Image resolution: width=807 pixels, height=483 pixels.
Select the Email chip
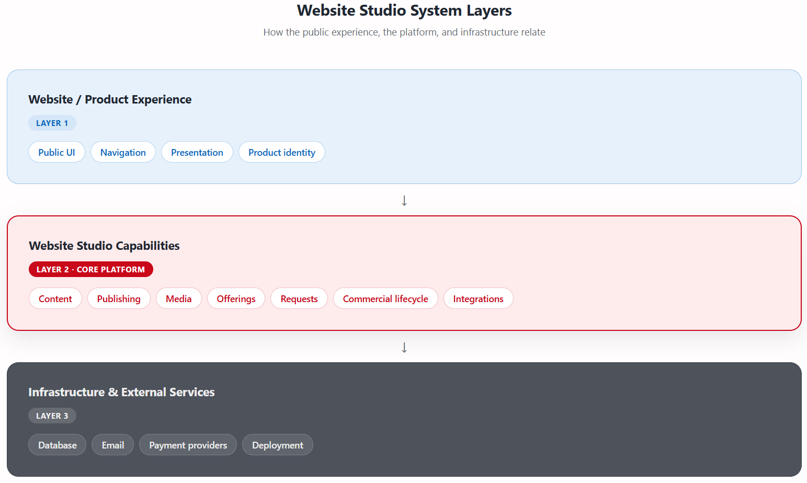[x=113, y=445]
